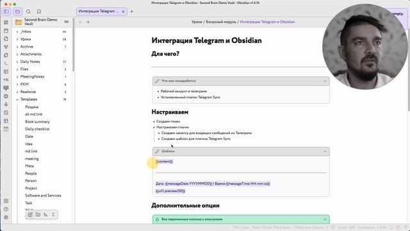This screenshot has width=410, height=231.
Task: Open the Person template
Action: pos(31,181)
